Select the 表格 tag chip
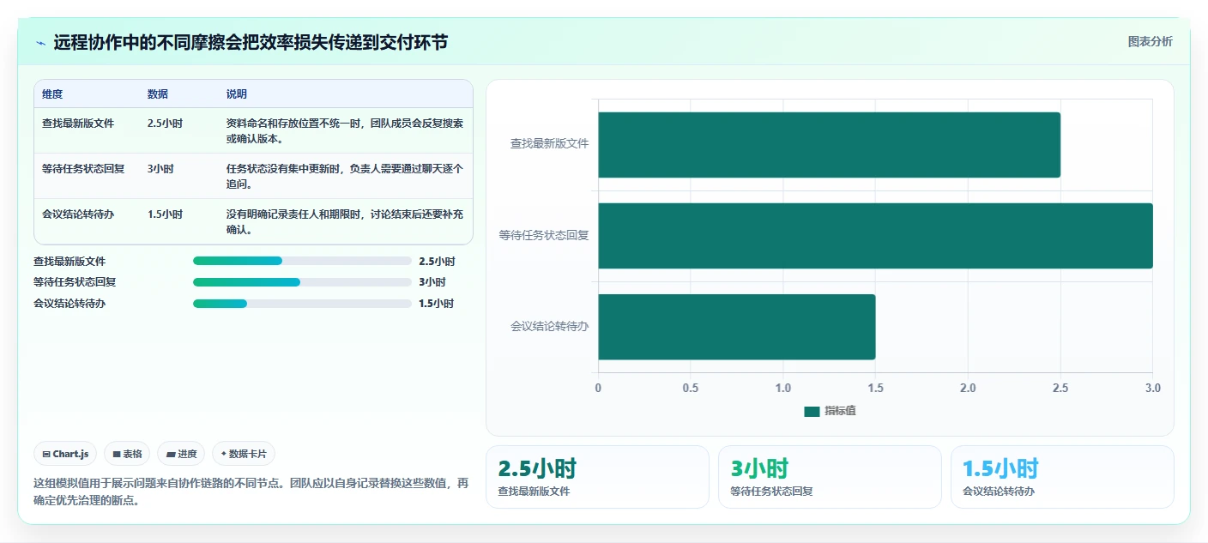Screen dimensions: 1208x543 pos(127,454)
